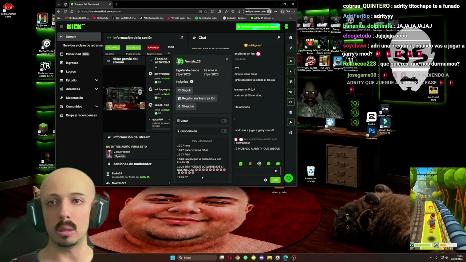Open Servidor y clave de retransmisión

click(x=83, y=45)
